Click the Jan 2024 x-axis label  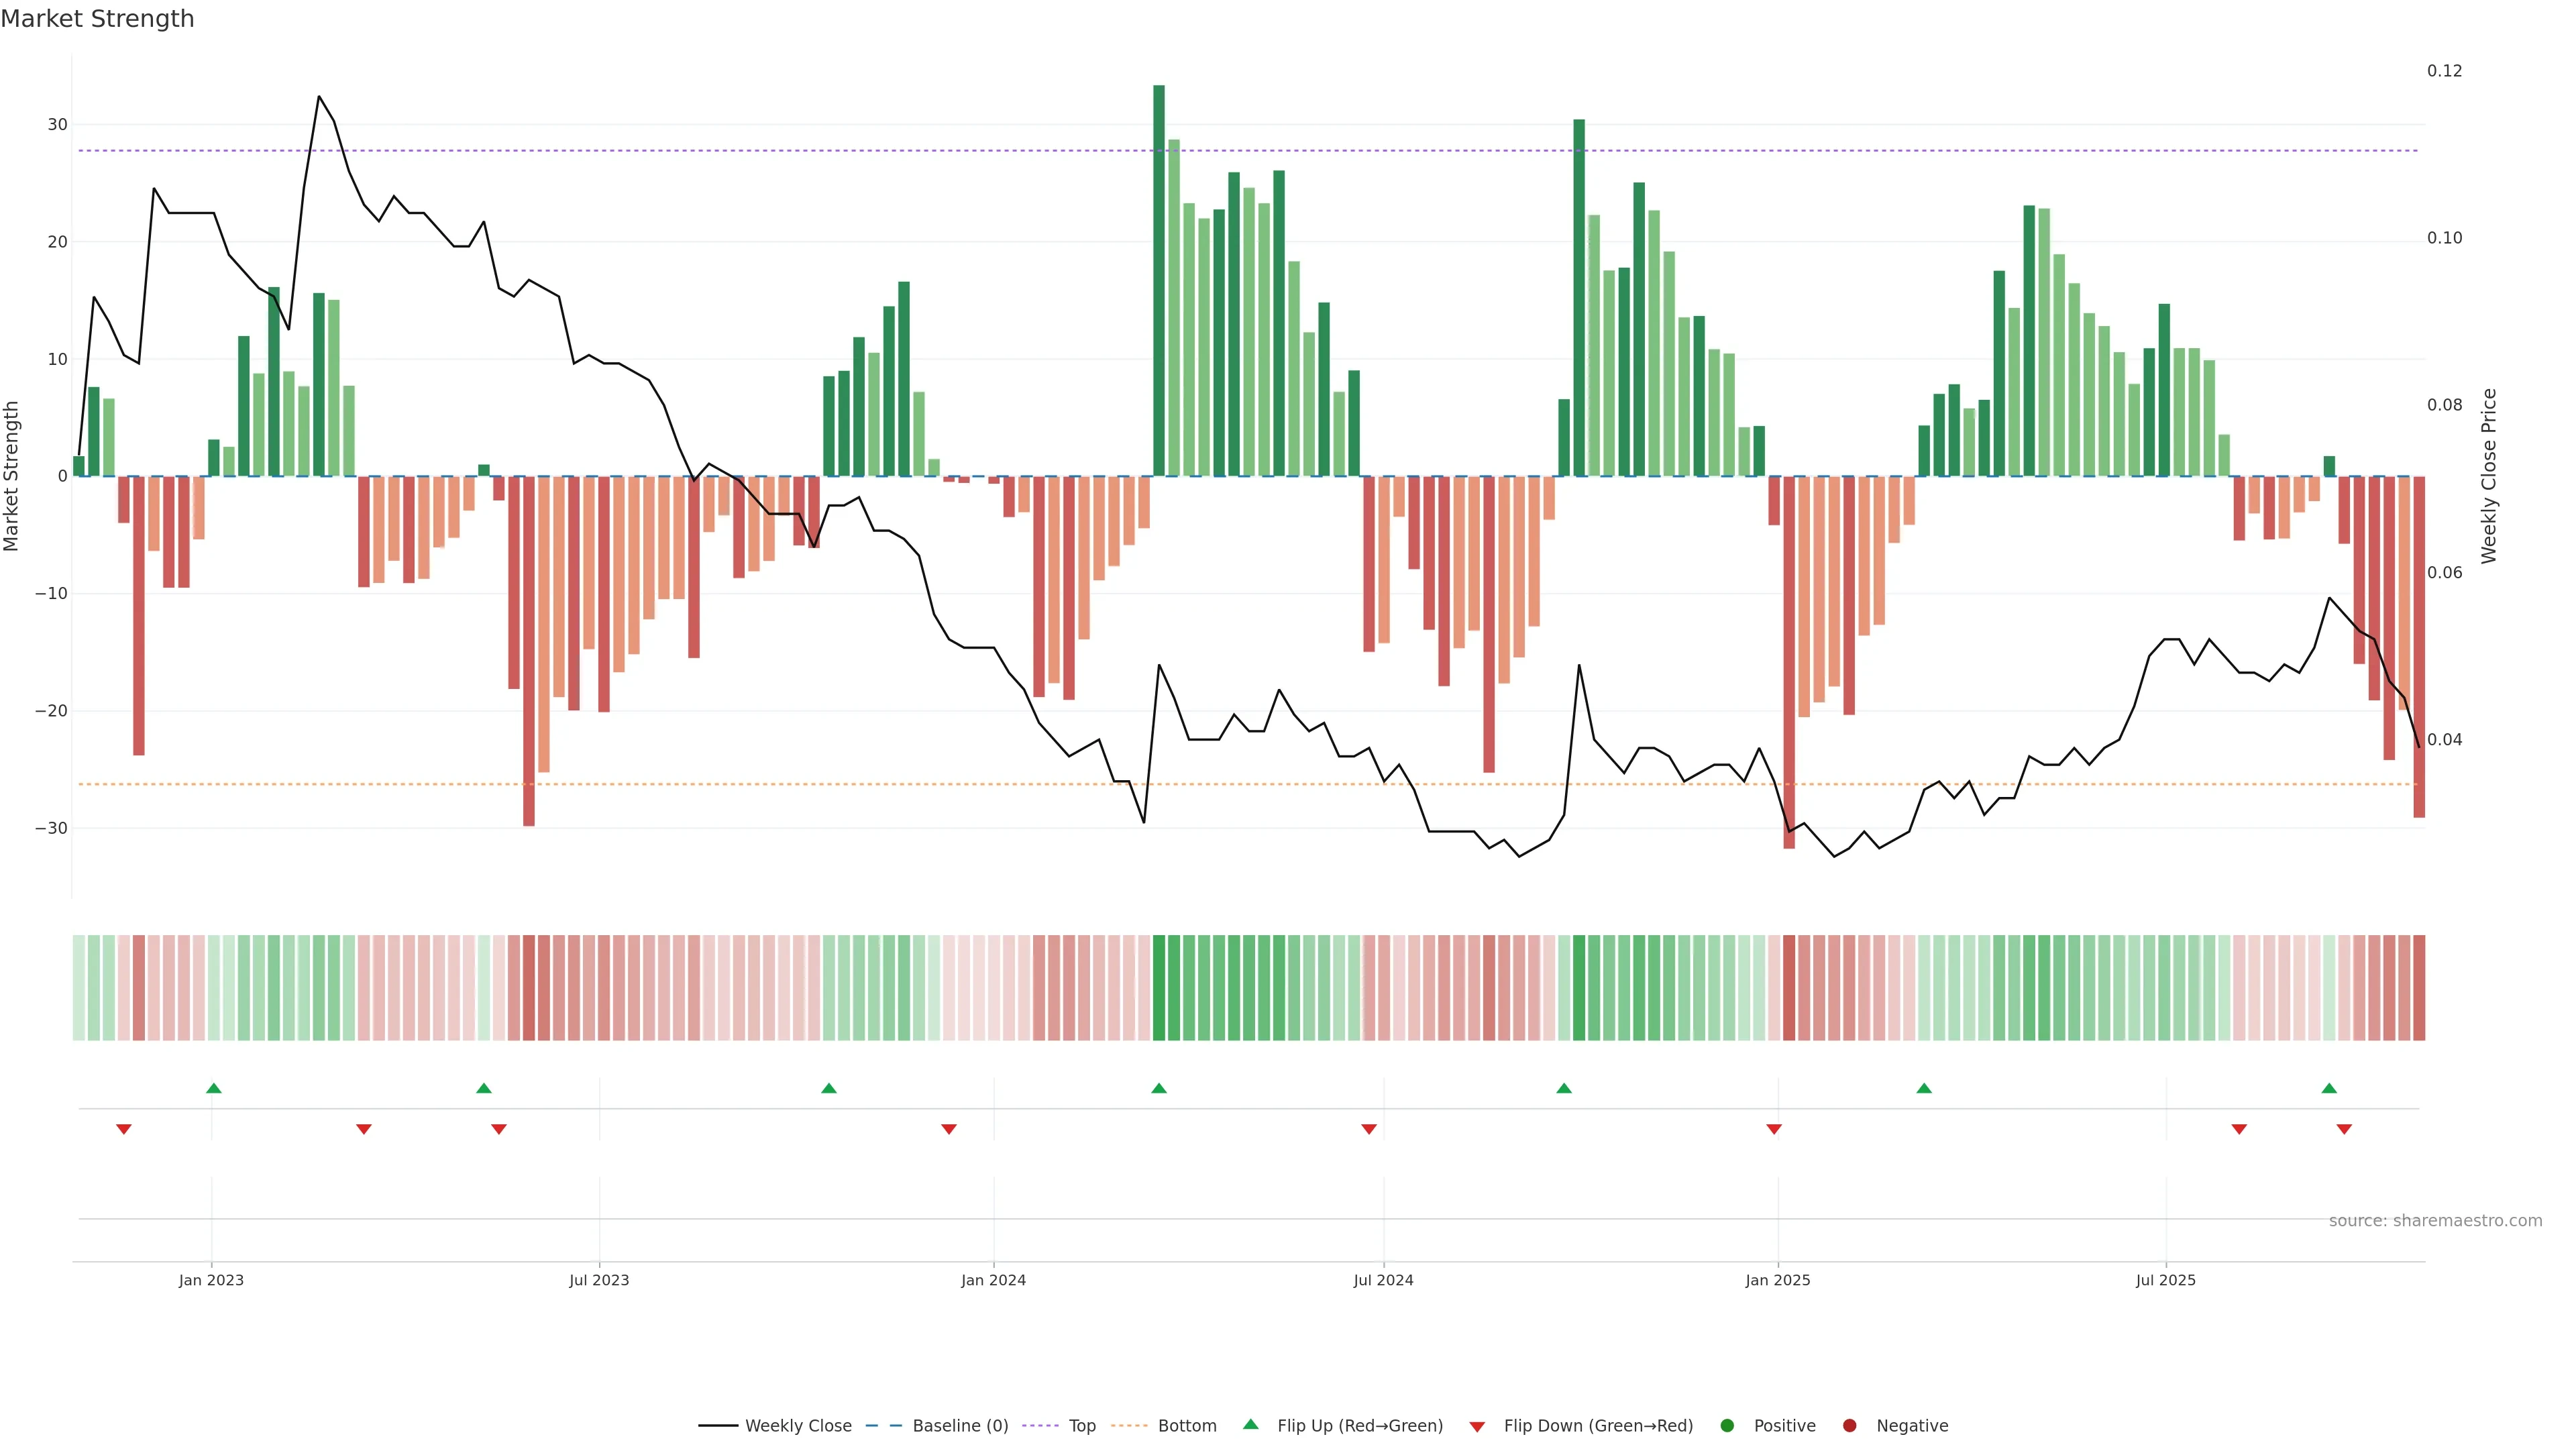(x=993, y=1280)
